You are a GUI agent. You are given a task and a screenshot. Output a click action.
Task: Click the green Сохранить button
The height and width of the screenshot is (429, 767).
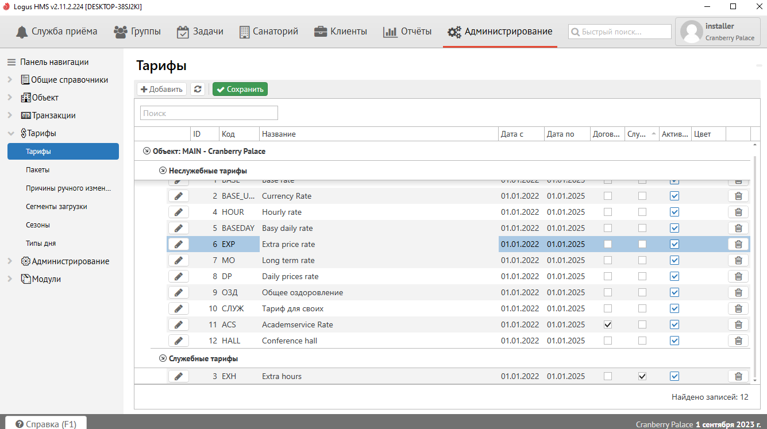pyautogui.click(x=240, y=89)
